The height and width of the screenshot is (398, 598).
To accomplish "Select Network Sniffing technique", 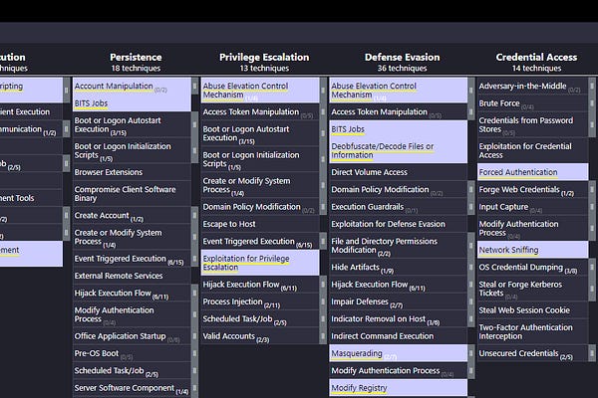I will [532, 250].
